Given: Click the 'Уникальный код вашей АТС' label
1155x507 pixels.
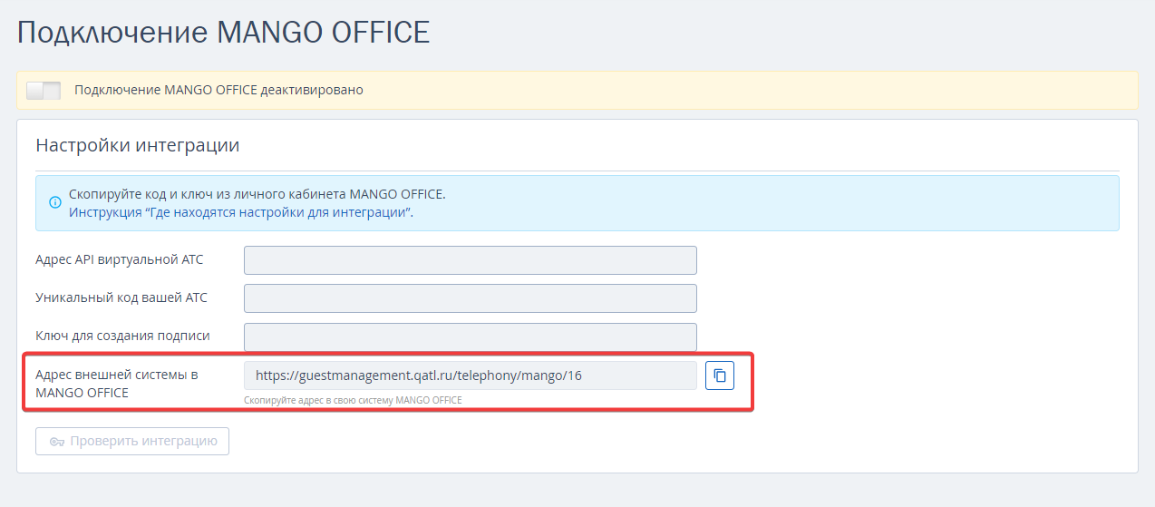Looking at the screenshot, I should [121, 297].
